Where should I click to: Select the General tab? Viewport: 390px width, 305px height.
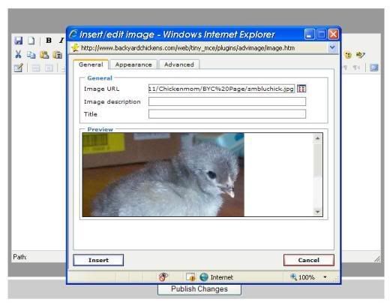pos(91,65)
